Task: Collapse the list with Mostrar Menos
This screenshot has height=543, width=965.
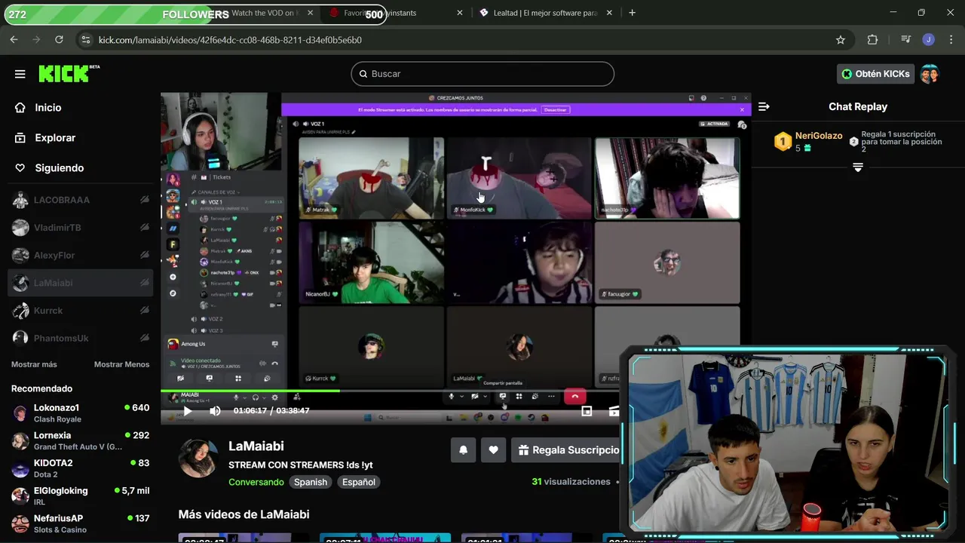Action: (x=121, y=364)
